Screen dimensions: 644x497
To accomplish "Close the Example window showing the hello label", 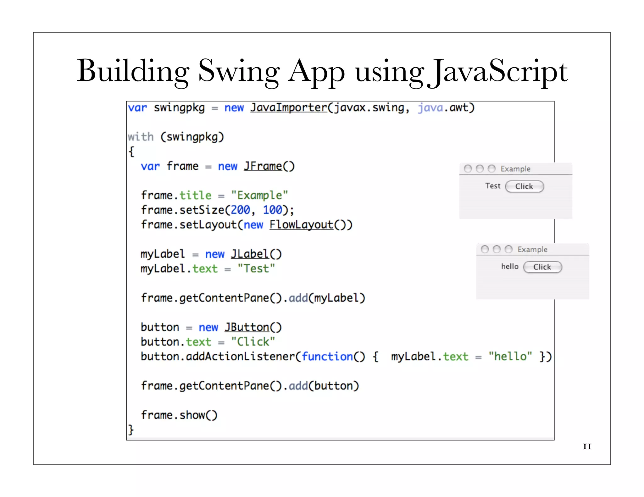I will tap(485, 249).
